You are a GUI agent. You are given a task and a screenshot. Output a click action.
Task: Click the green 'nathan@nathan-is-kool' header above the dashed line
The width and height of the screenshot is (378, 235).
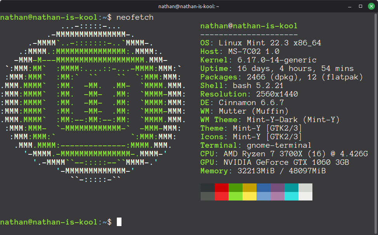(x=249, y=26)
